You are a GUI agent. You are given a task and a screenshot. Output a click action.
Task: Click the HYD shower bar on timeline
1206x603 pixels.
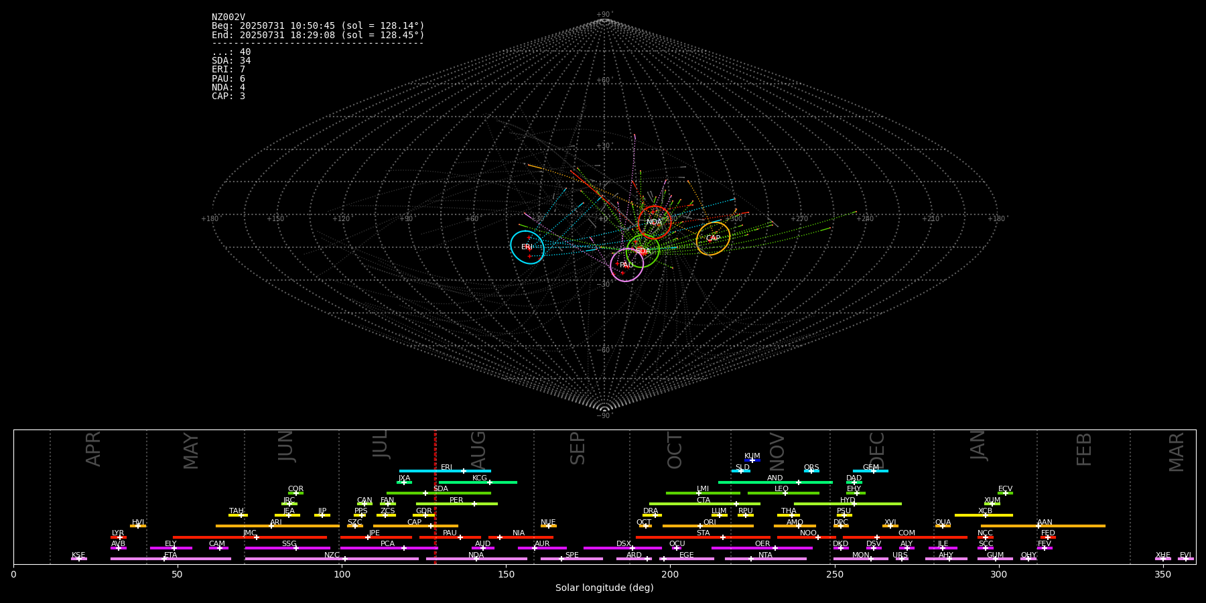[848, 504]
